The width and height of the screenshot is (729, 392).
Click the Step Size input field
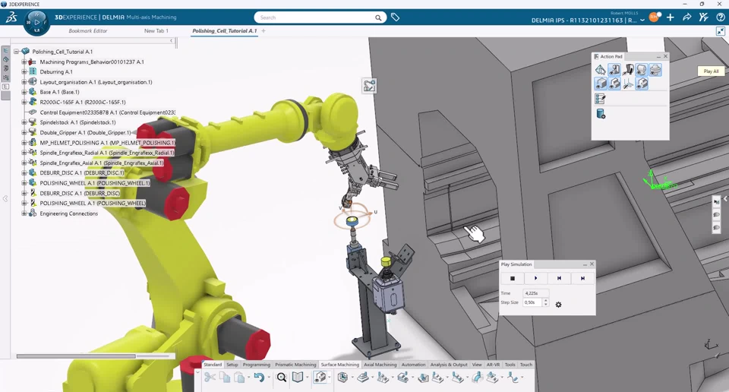[533, 302]
